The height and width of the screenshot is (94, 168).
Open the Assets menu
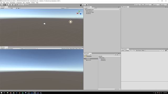pyautogui.click(x=7, y=3)
